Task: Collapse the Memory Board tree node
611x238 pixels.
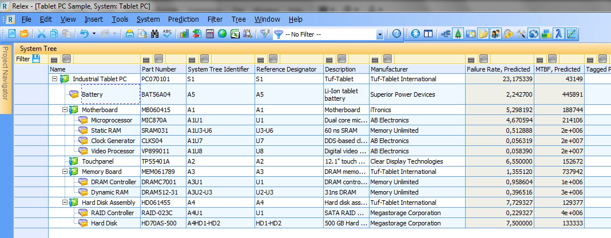Action: [65, 172]
